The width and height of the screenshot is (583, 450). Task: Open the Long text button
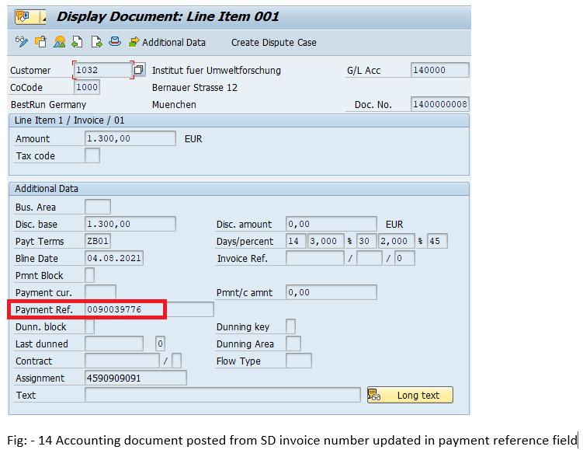(x=410, y=395)
